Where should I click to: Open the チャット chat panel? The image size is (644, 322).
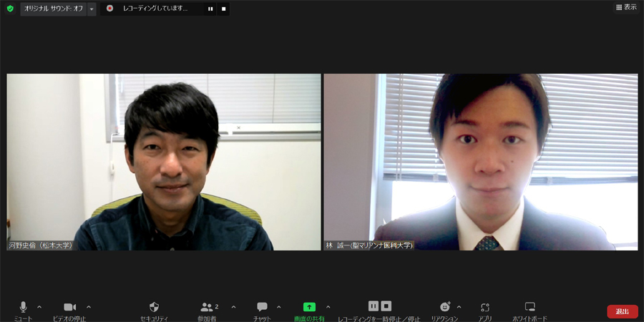(262, 307)
